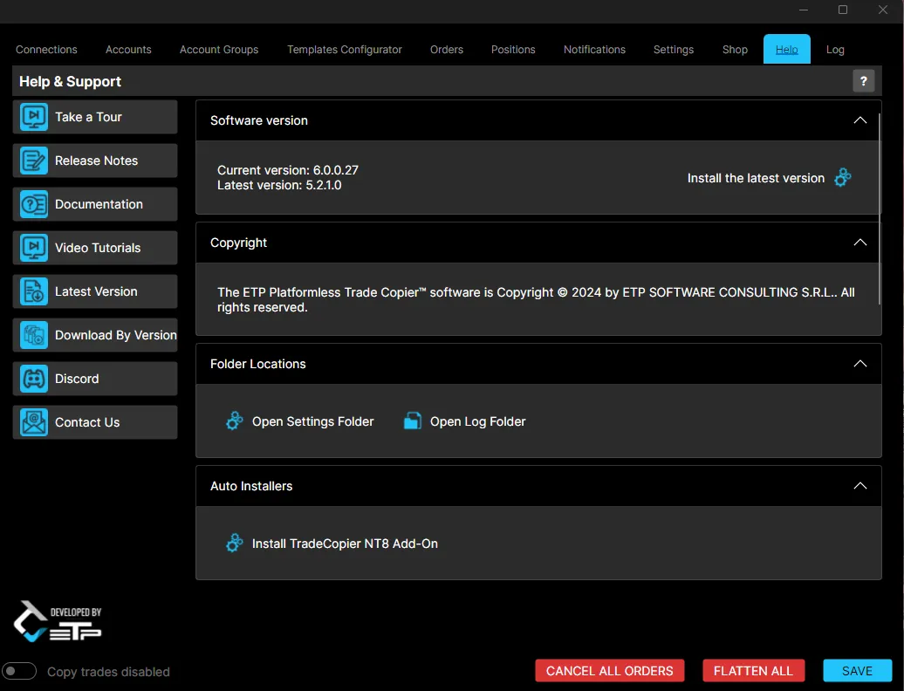
Task: Open the Positions tab
Action: point(513,50)
